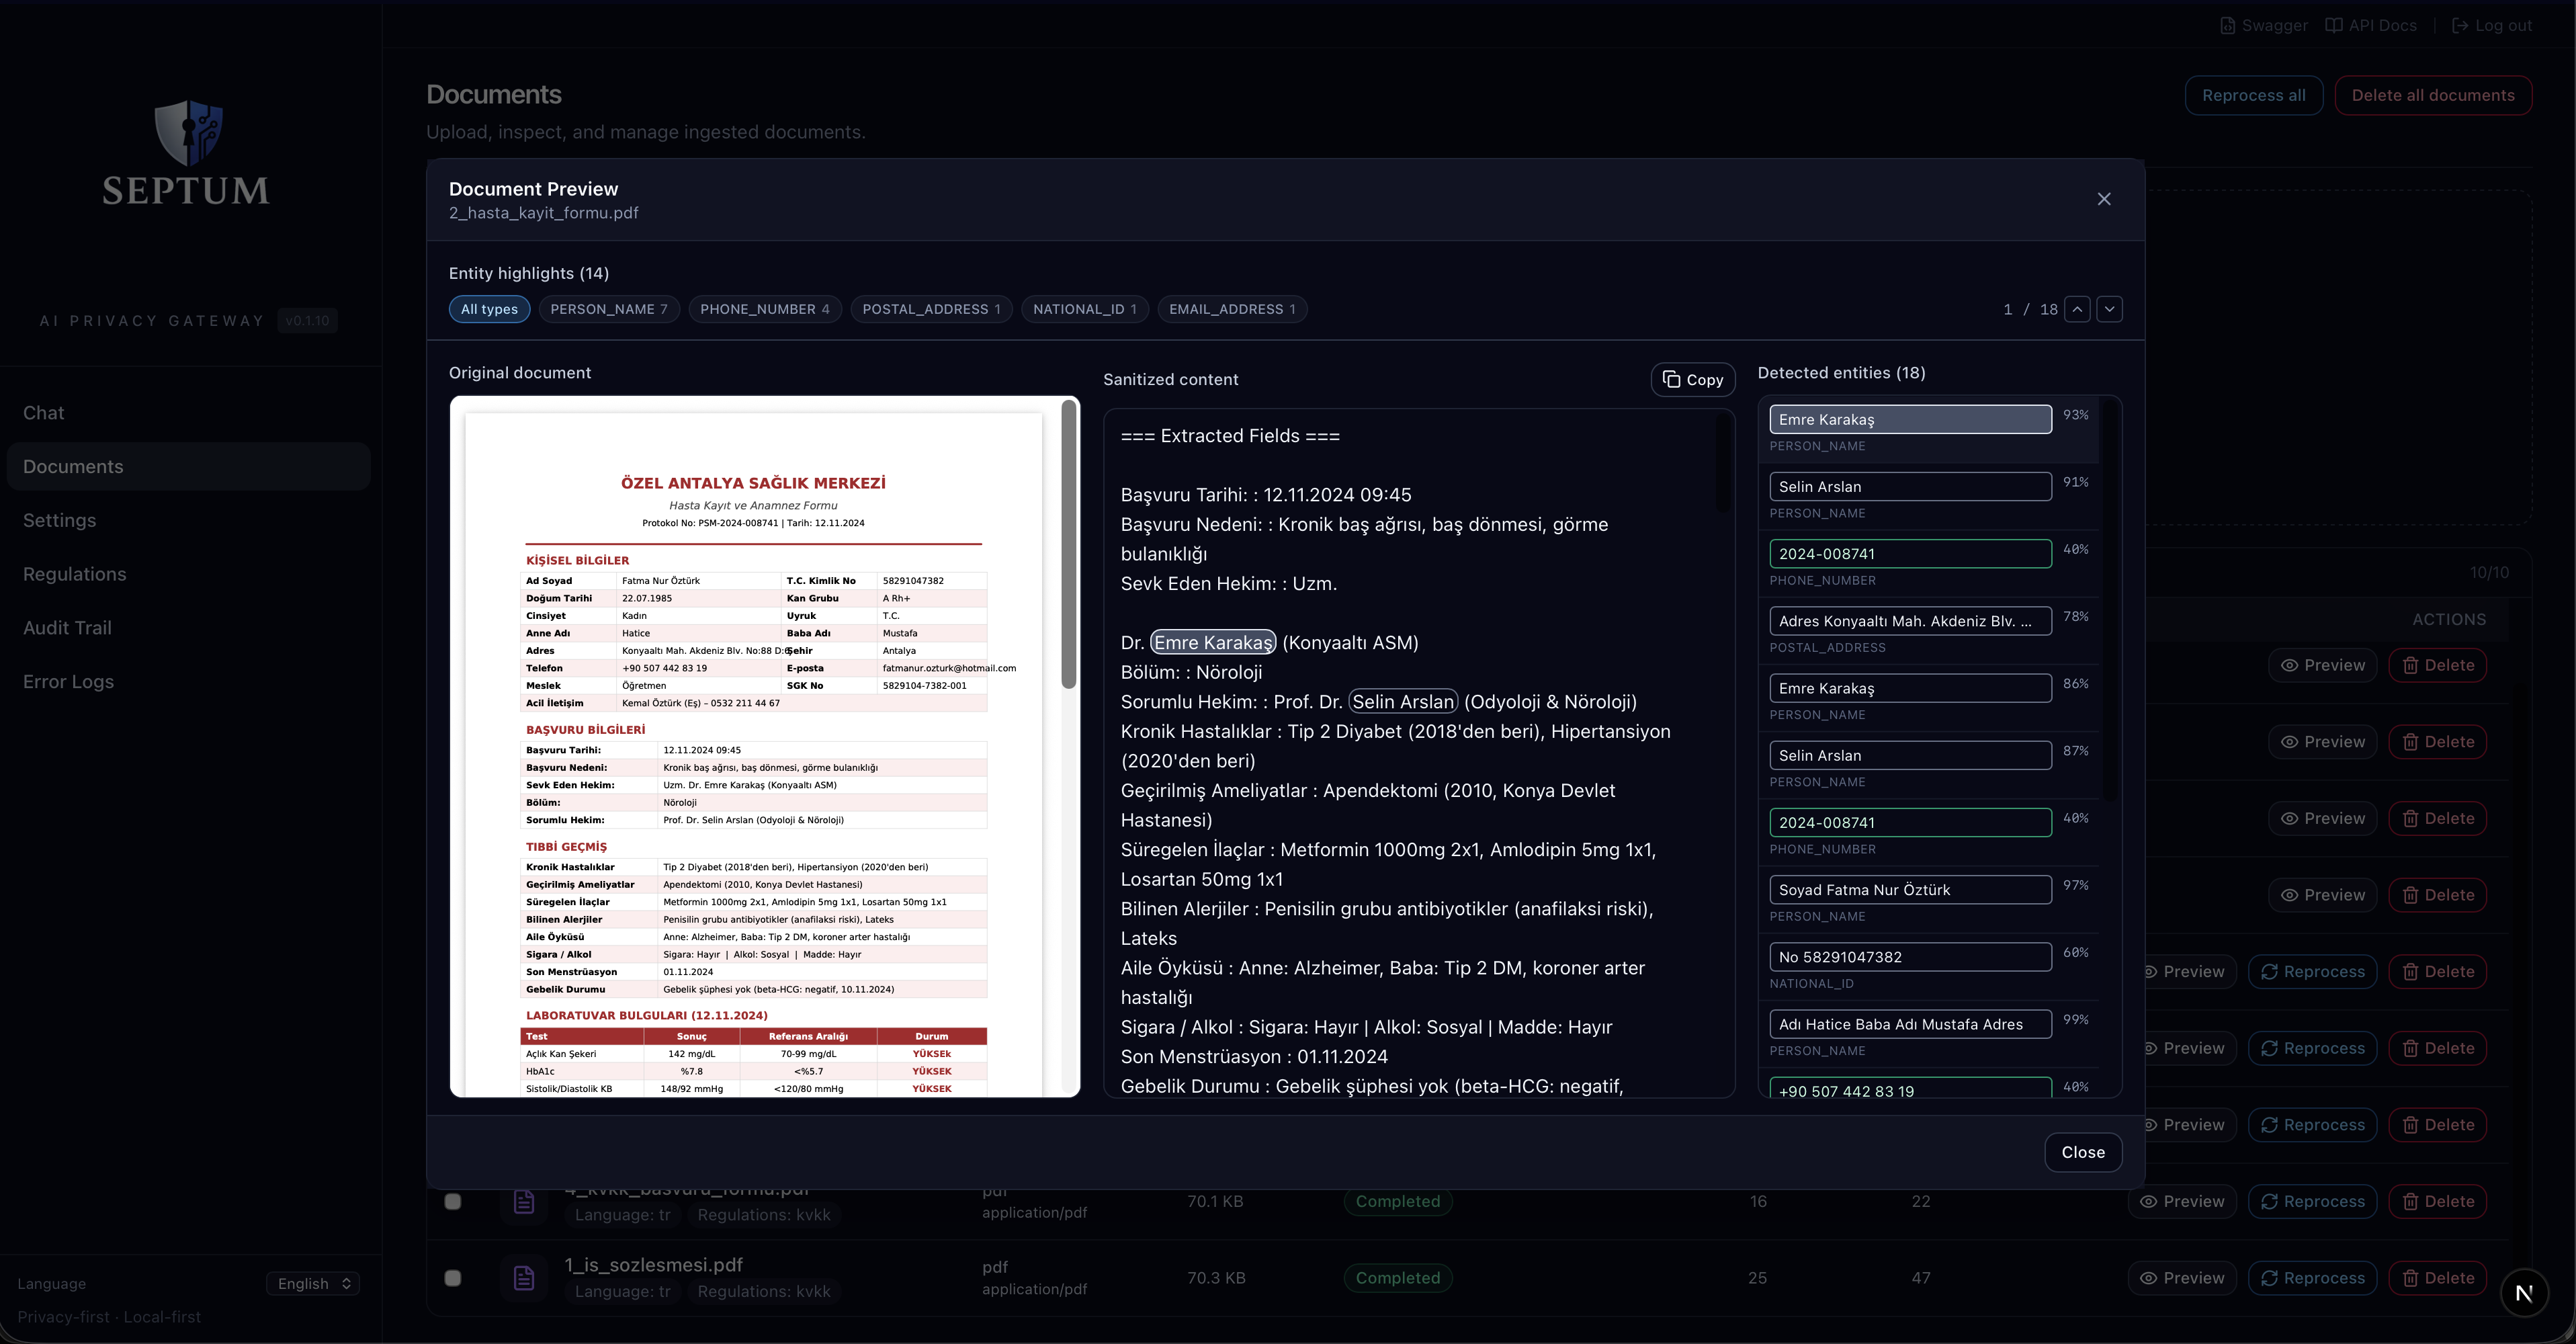Click the 1_is_sozlesmesi.pdf file icon
This screenshot has height=1344, width=2576.
point(524,1278)
